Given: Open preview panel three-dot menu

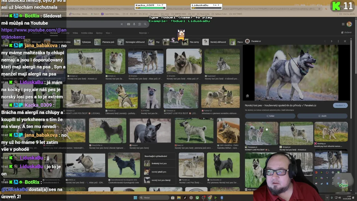Looking at the screenshot, I should 338,41.
